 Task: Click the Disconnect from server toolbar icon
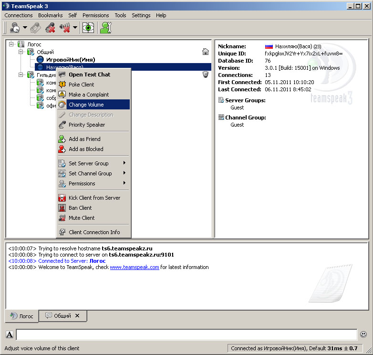click(x=36, y=28)
